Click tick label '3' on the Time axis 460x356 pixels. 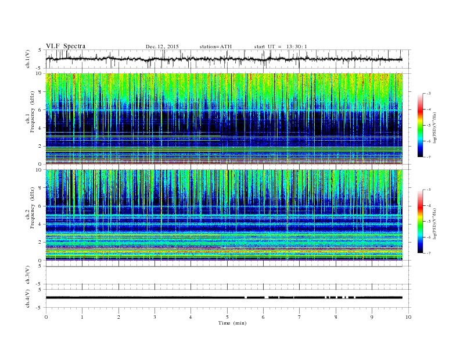pos(154,317)
